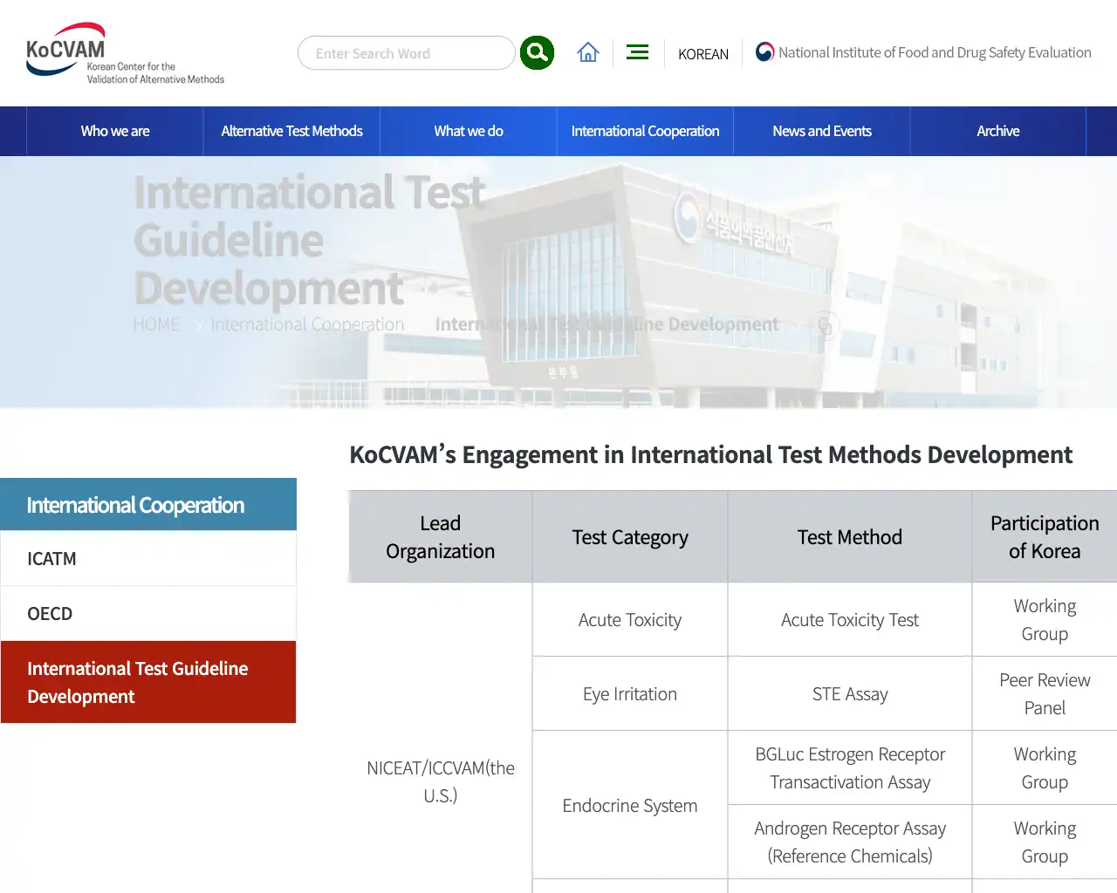This screenshot has width=1117, height=893.
Task: Switch language to KOREAN
Action: pos(703,54)
